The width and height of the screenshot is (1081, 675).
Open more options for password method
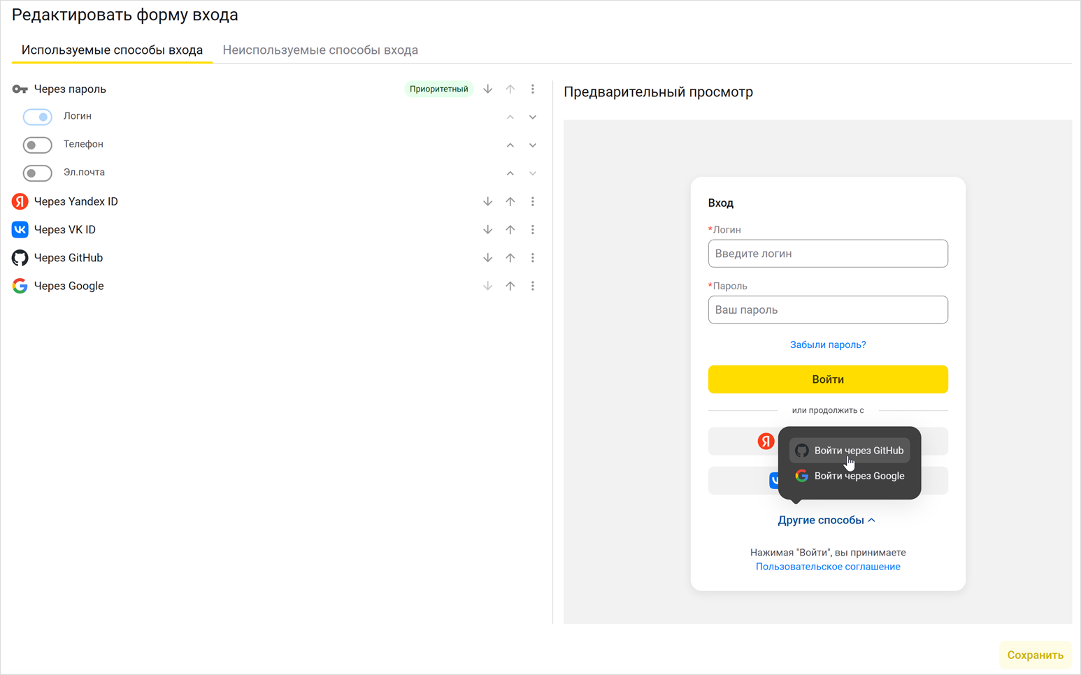(x=533, y=89)
